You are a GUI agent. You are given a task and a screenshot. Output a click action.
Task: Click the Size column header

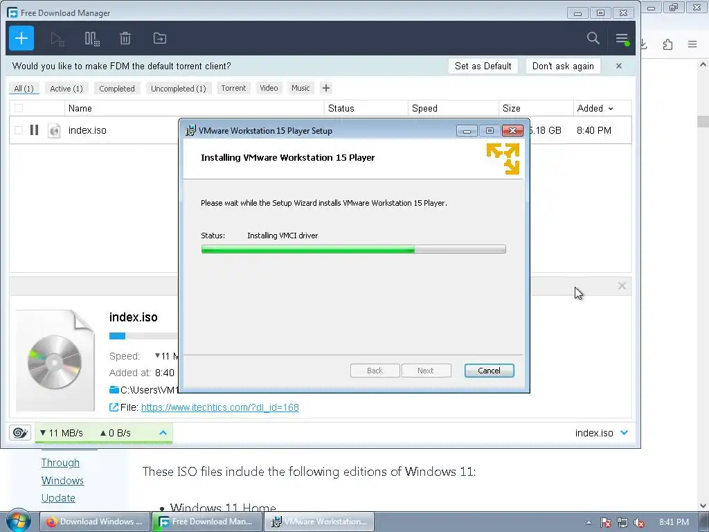point(537,108)
